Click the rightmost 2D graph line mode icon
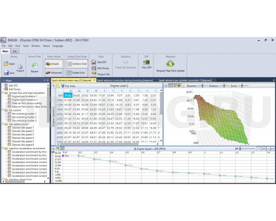276x221 pixels. point(273,149)
